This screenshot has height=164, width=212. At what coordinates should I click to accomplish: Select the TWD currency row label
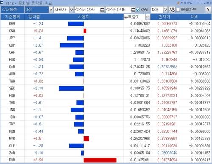tap(12, 81)
